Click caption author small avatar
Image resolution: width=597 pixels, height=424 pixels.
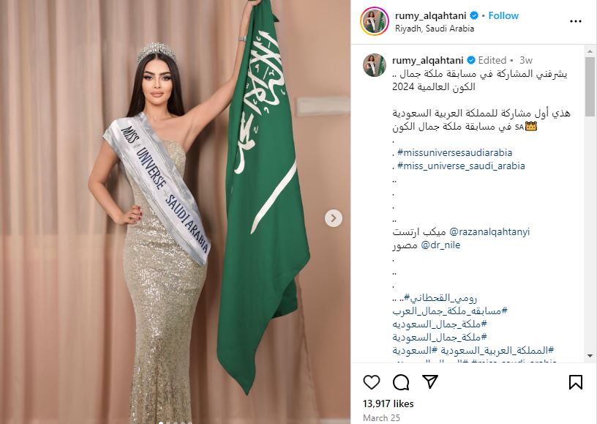click(x=375, y=65)
